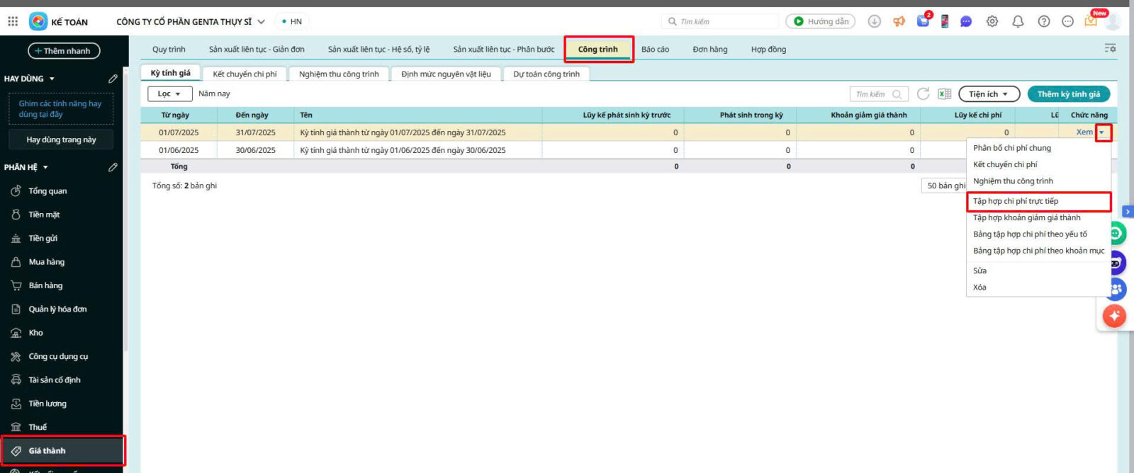The height and width of the screenshot is (473, 1134).
Task: Click the Thêm nhanh button
Action: point(64,51)
